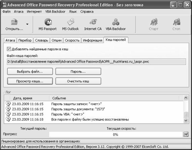Image resolution: width=192 pixels, height=150 pixels.
Task: Open the Internet CA tool
Action: (93, 24)
